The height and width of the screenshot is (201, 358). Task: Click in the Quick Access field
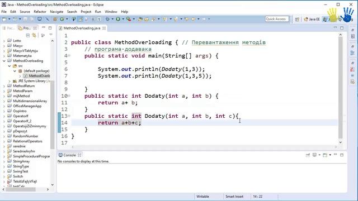pyautogui.click(x=277, y=19)
